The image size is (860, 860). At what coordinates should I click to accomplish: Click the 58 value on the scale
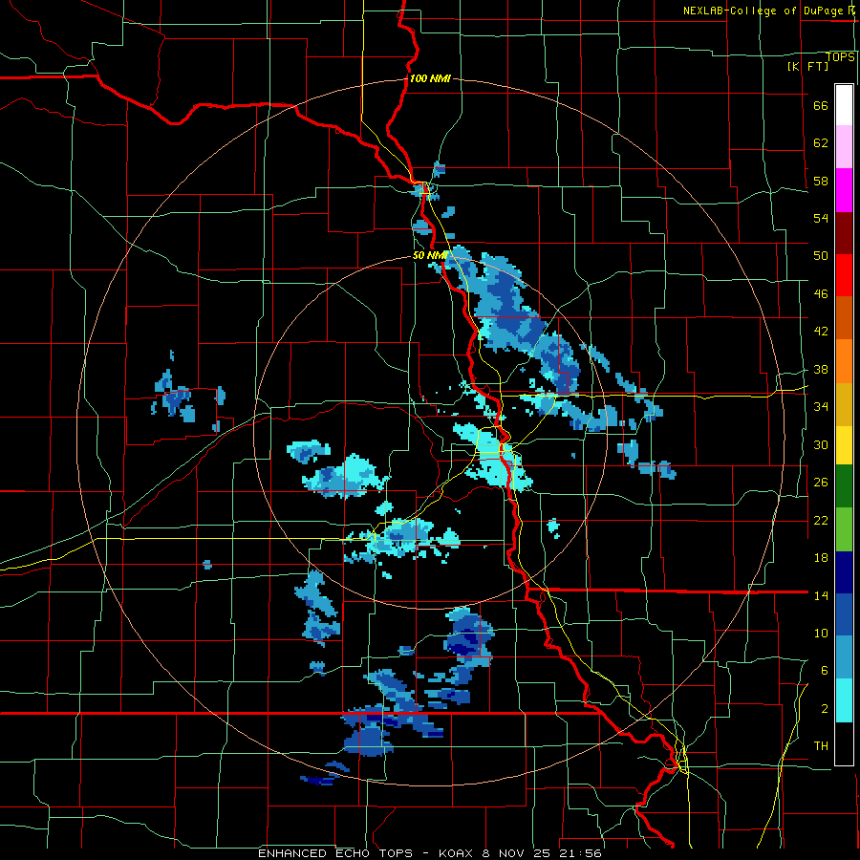821,181
